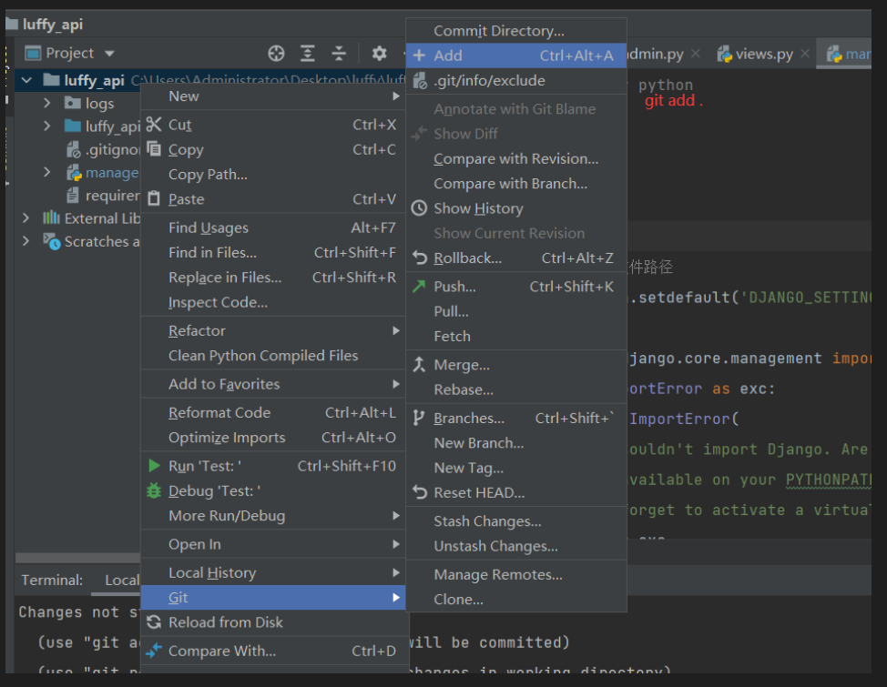Click Rollback in the Git submenu

click(x=467, y=258)
